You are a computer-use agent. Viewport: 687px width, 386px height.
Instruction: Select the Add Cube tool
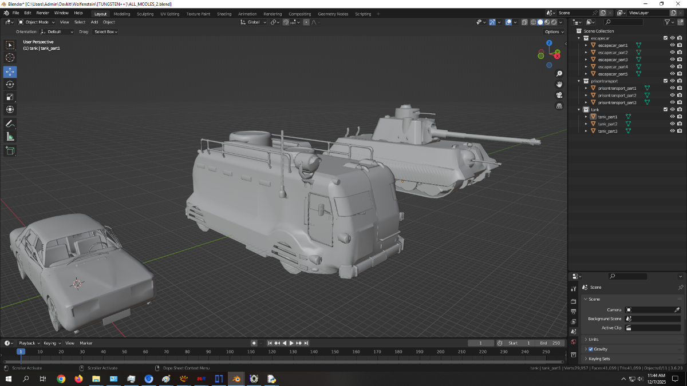[10, 150]
